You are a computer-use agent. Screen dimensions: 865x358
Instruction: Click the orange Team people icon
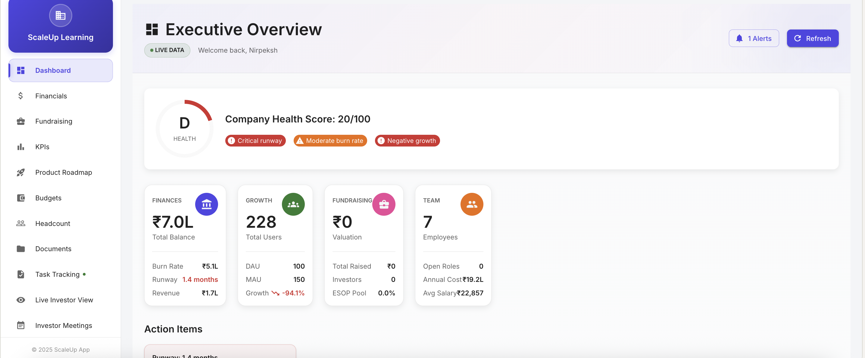[x=471, y=204]
